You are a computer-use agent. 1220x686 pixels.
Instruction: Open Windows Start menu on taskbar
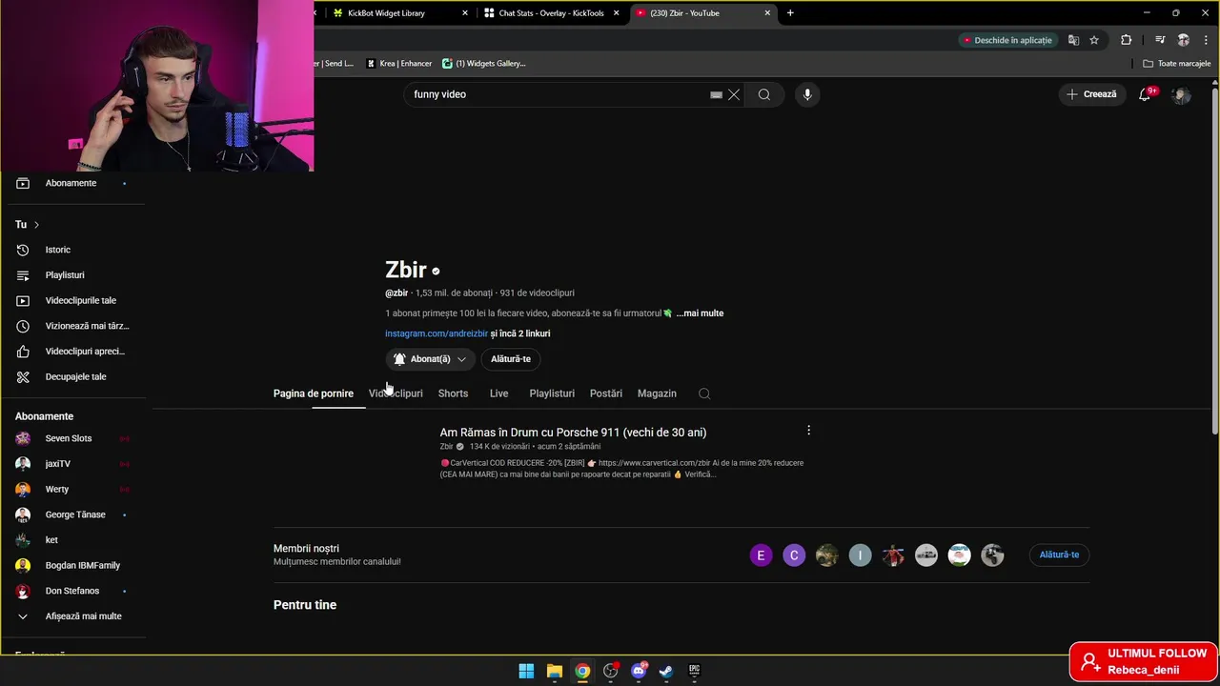526,671
